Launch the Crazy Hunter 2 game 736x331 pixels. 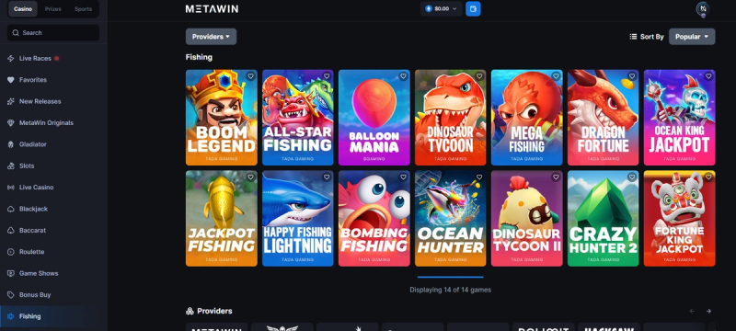[603, 219]
